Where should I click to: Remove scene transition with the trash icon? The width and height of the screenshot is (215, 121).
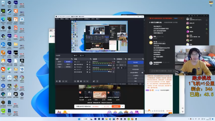coord(121,68)
